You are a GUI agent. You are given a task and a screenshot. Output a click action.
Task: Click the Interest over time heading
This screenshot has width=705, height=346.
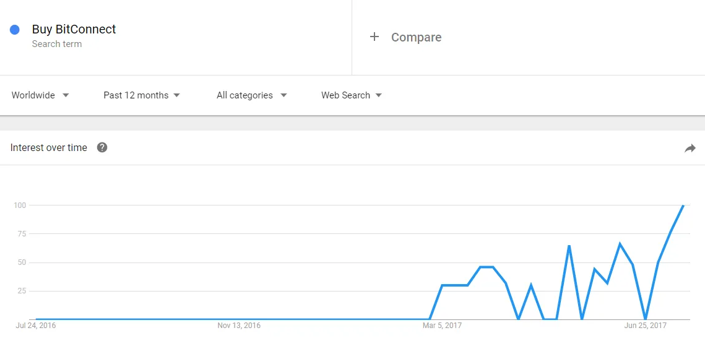(48, 147)
